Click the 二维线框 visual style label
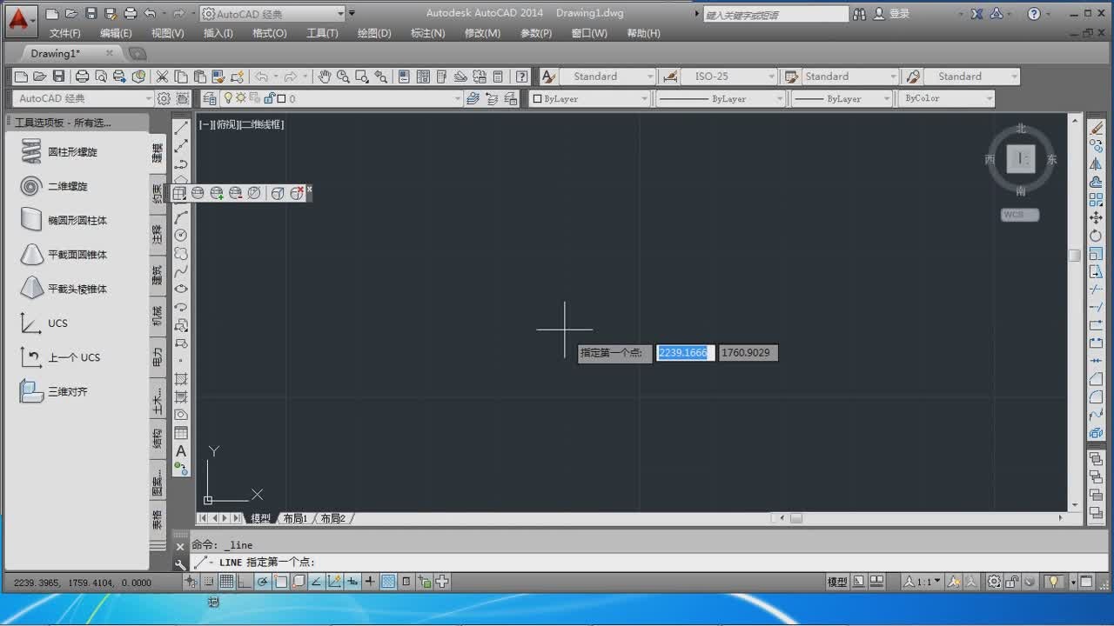The width and height of the screenshot is (1114, 626). tap(262, 124)
